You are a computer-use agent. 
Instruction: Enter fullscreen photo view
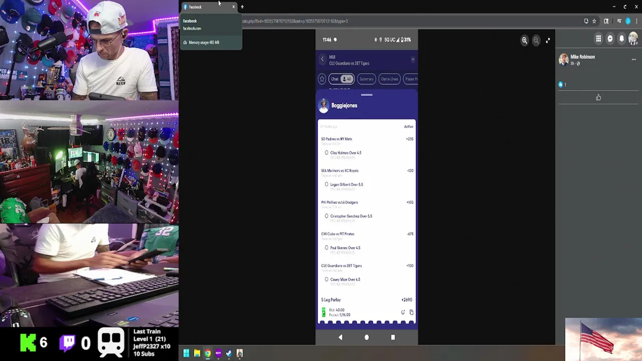pyautogui.click(x=548, y=40)
